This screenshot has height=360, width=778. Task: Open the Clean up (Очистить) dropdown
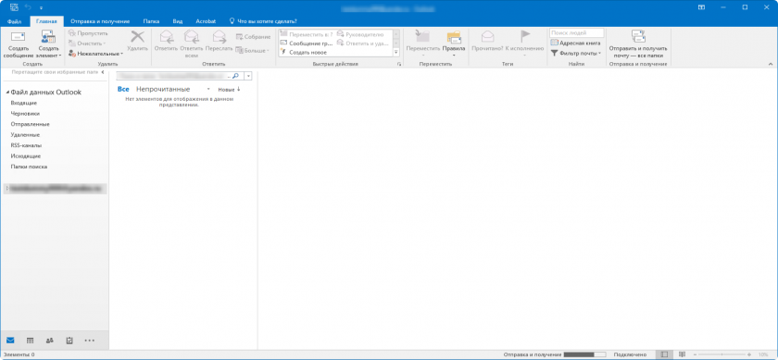coord(87,43)
